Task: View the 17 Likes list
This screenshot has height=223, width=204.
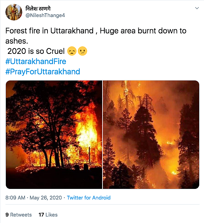Action: [48, 215]
